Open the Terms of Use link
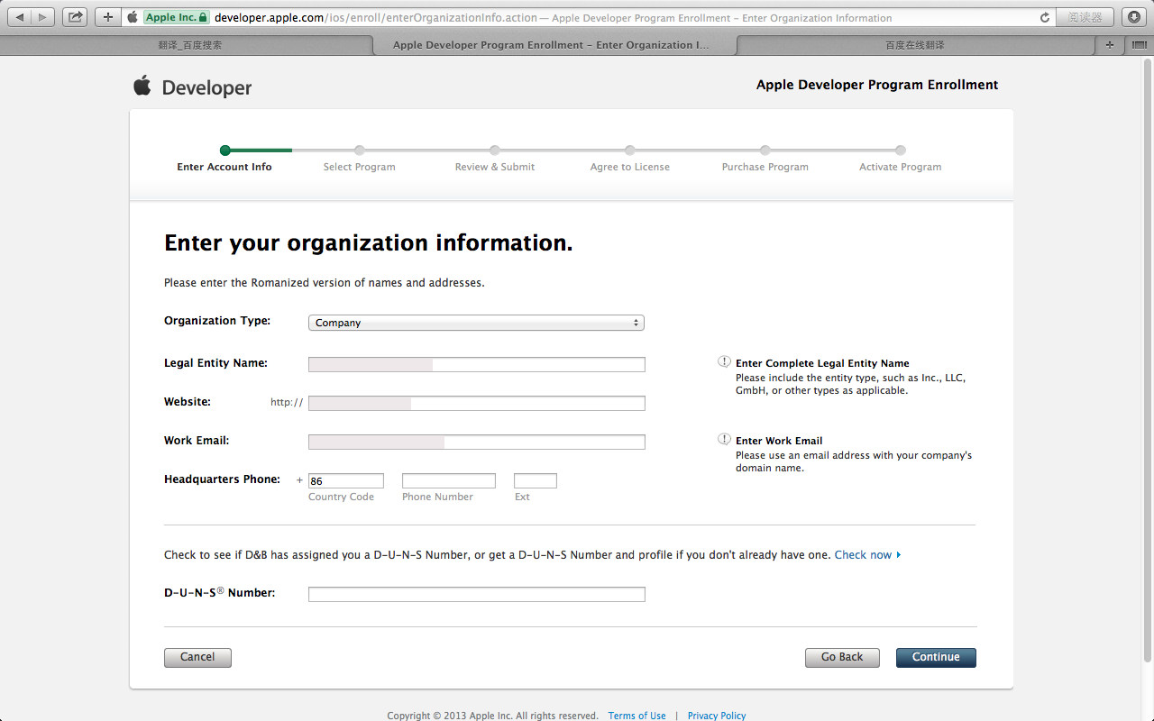1154x721 pixels. pyautogui.click(x=637, y=716)
